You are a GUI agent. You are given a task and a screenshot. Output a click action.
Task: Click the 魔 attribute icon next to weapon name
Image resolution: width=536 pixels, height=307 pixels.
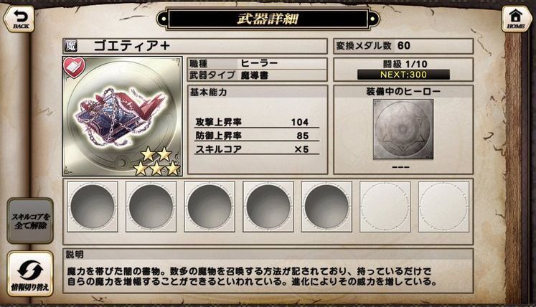(71, 45)
